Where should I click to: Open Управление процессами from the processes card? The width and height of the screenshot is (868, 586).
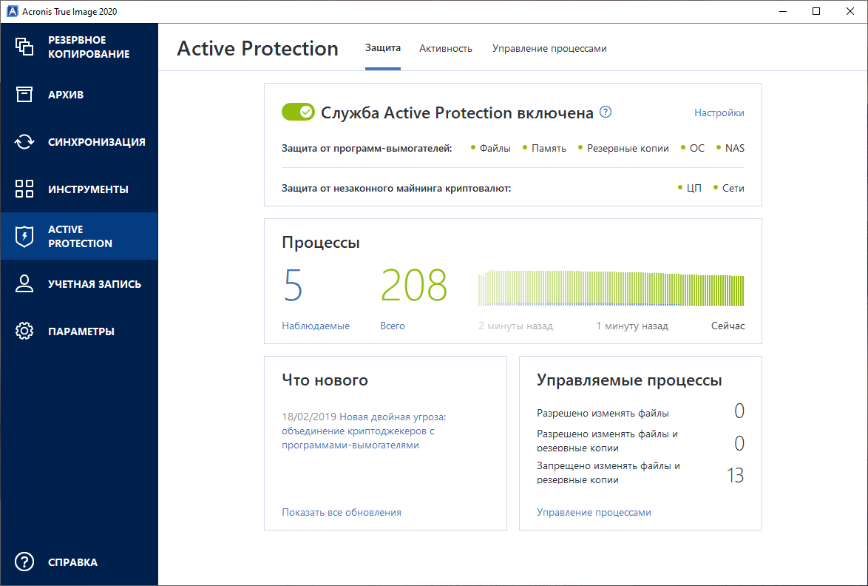[594, 511]
